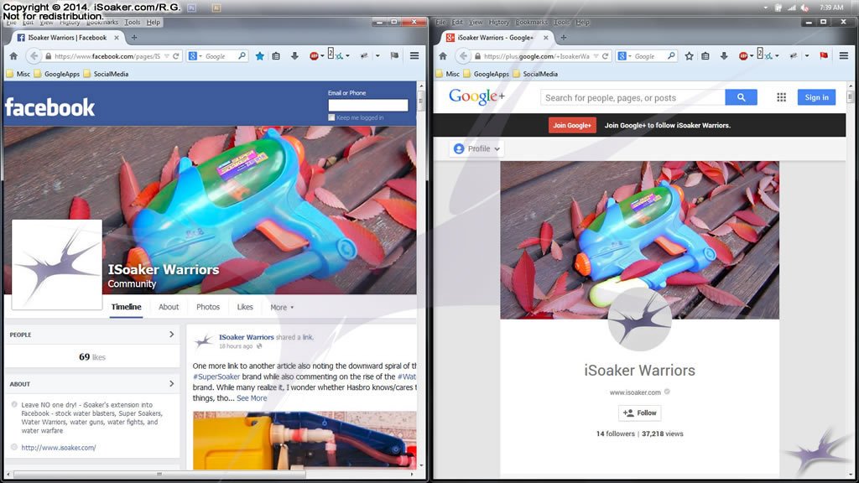Click the flag add-on icon in the Facebook window

click(394, 56)
